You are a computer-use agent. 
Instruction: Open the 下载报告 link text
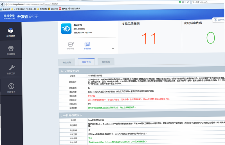[87, 49]
